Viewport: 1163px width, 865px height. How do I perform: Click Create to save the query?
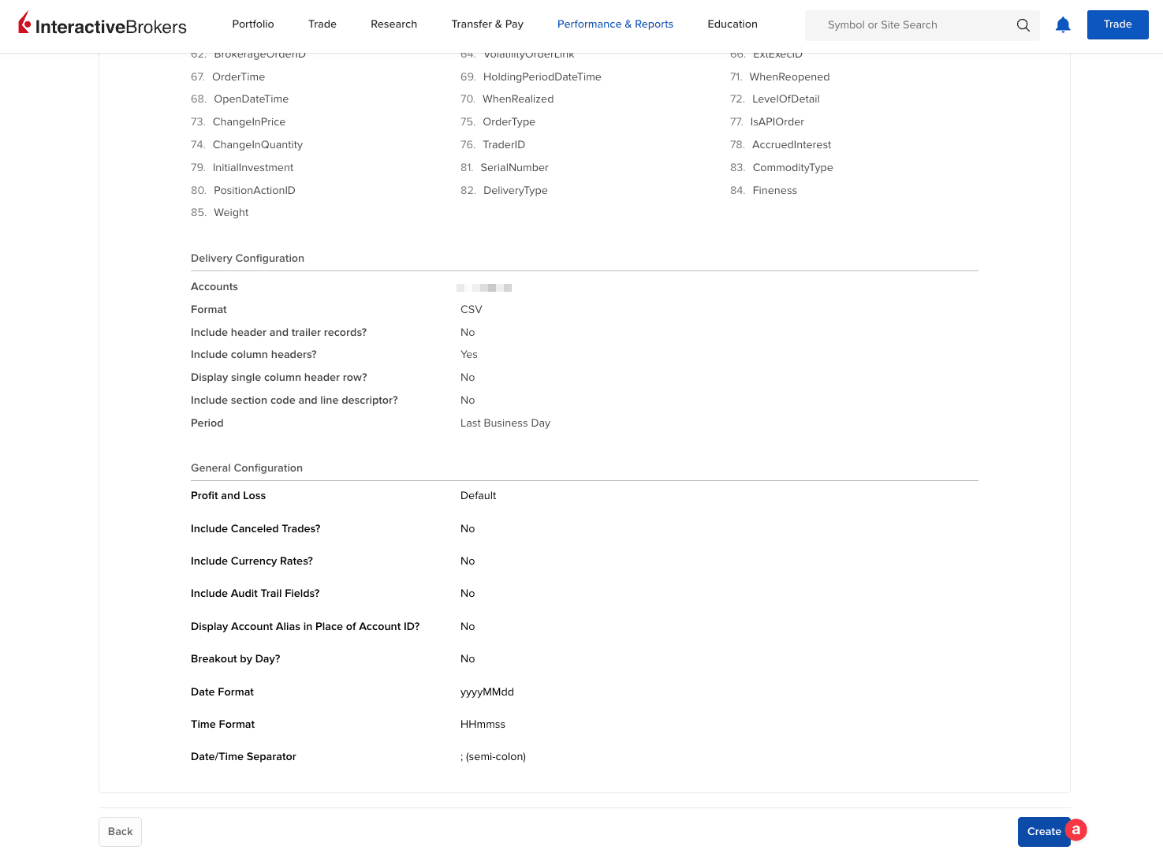coord(1042,832)
